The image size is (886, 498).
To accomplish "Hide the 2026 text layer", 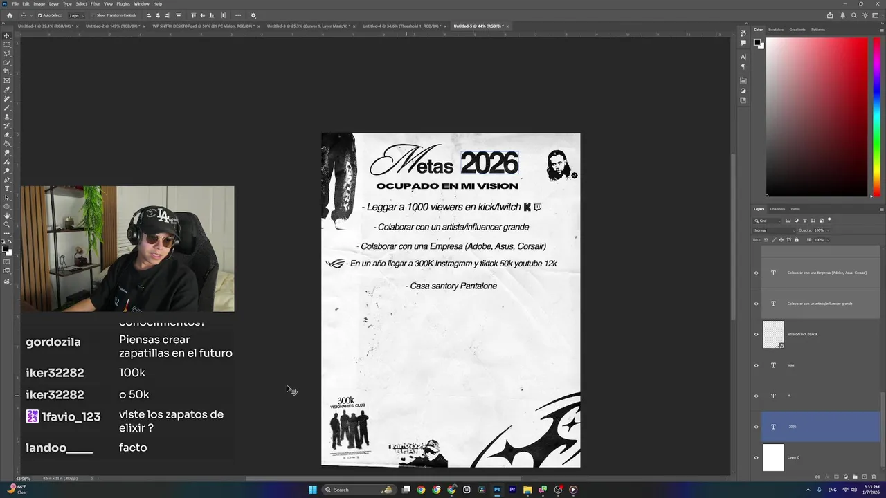I will 756,427.
